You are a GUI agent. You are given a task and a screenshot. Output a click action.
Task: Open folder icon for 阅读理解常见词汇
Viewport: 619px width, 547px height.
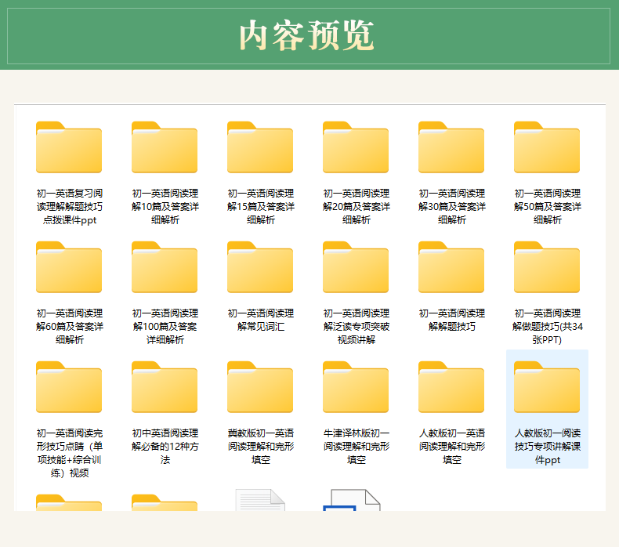click(260, 267)
